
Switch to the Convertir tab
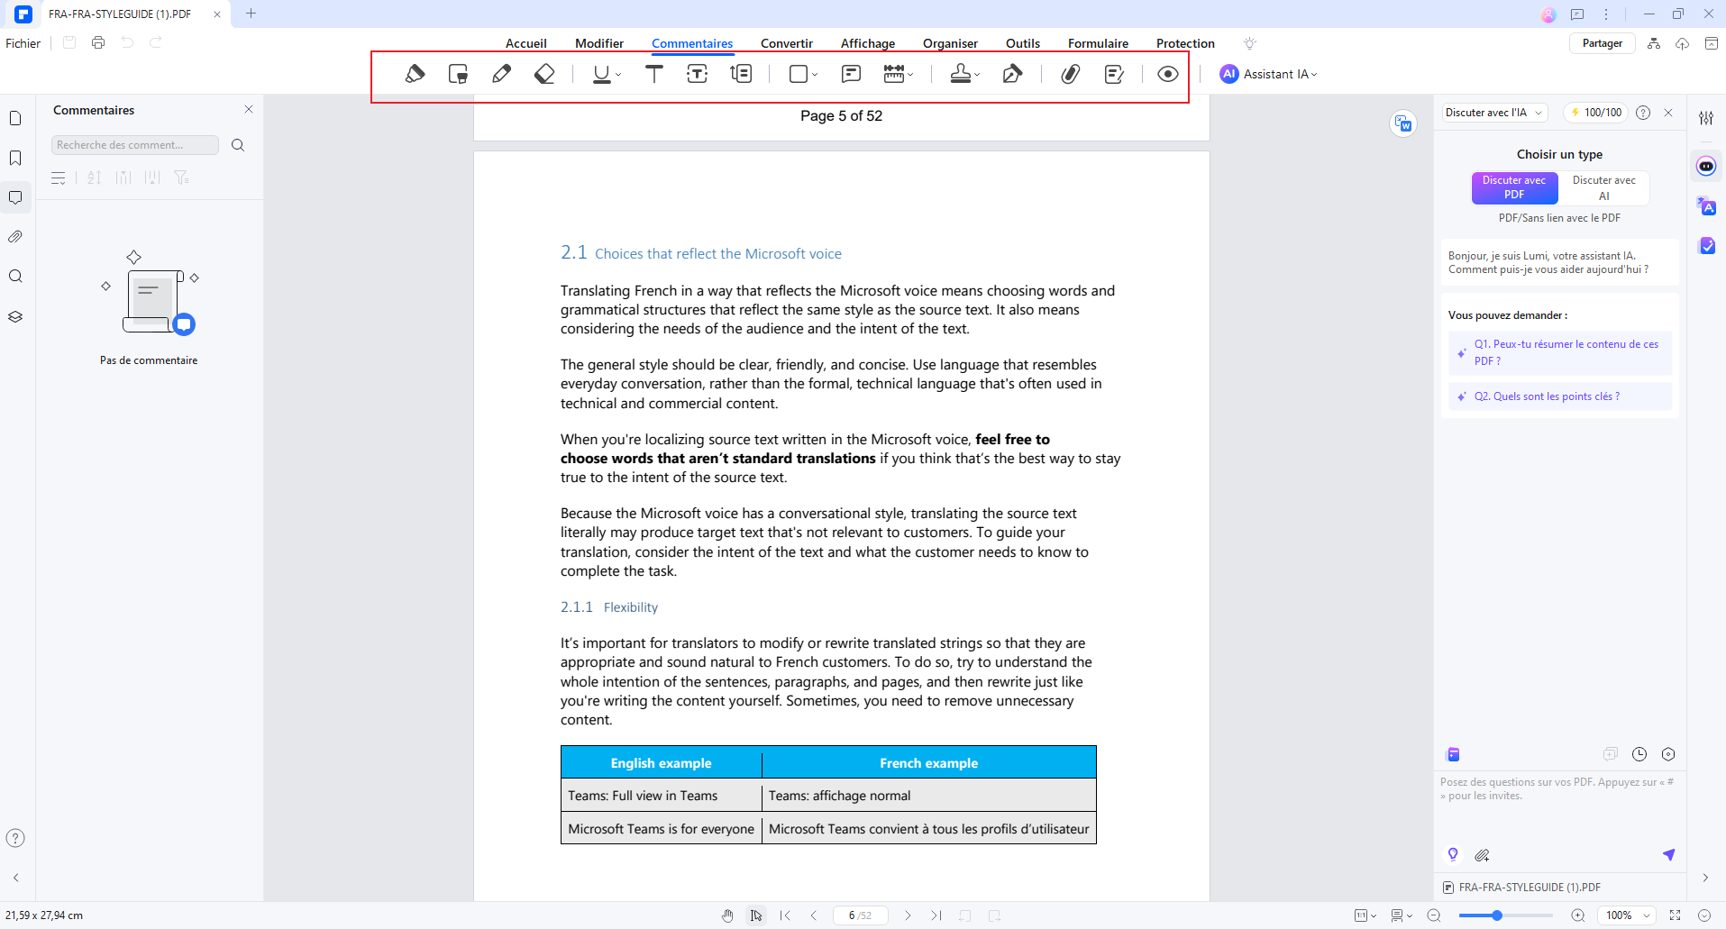click(x=787, y=43)
